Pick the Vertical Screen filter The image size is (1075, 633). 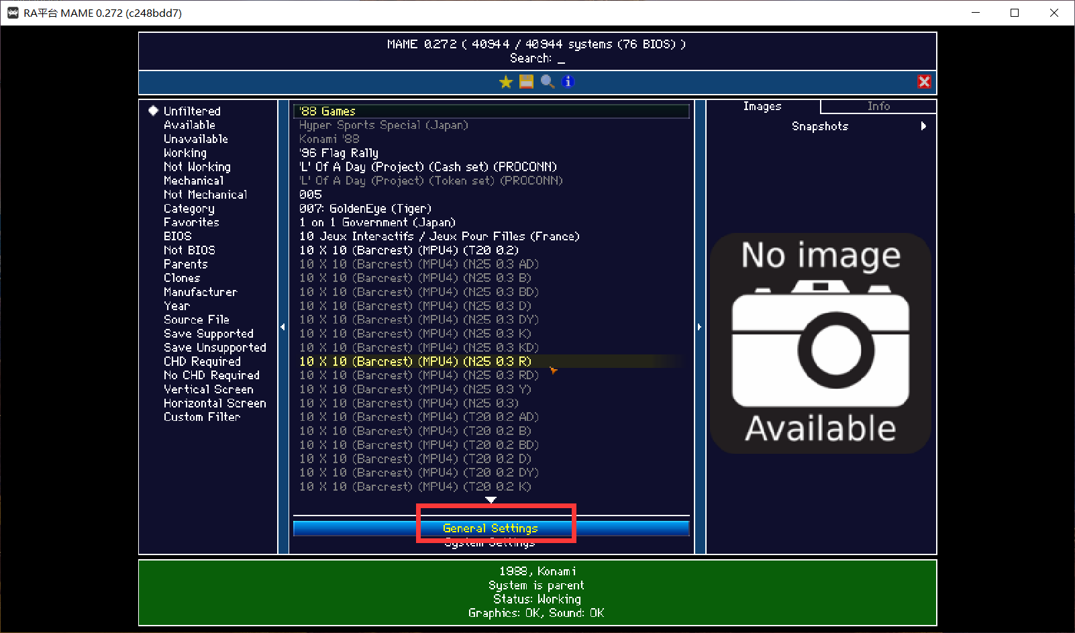pos(209,389)
